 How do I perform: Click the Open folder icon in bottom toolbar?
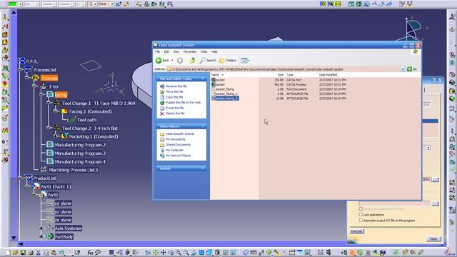click(15, 253)
